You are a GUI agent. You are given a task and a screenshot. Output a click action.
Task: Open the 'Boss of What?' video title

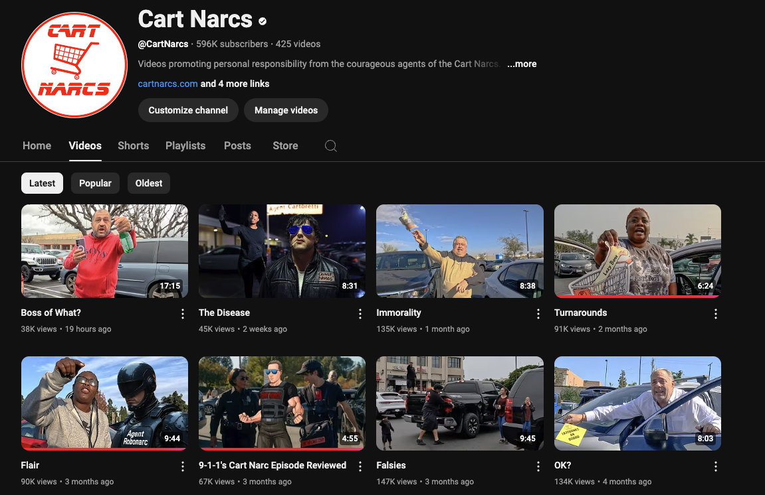pyautogui.click(x=51, y=313)
